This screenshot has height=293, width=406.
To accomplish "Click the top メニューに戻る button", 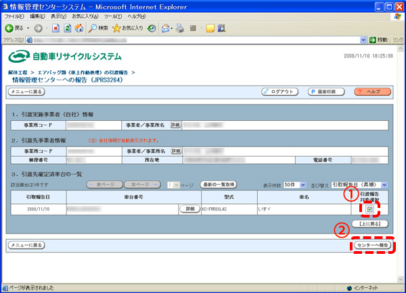I will pyautogui.click(x=26, y=92).
